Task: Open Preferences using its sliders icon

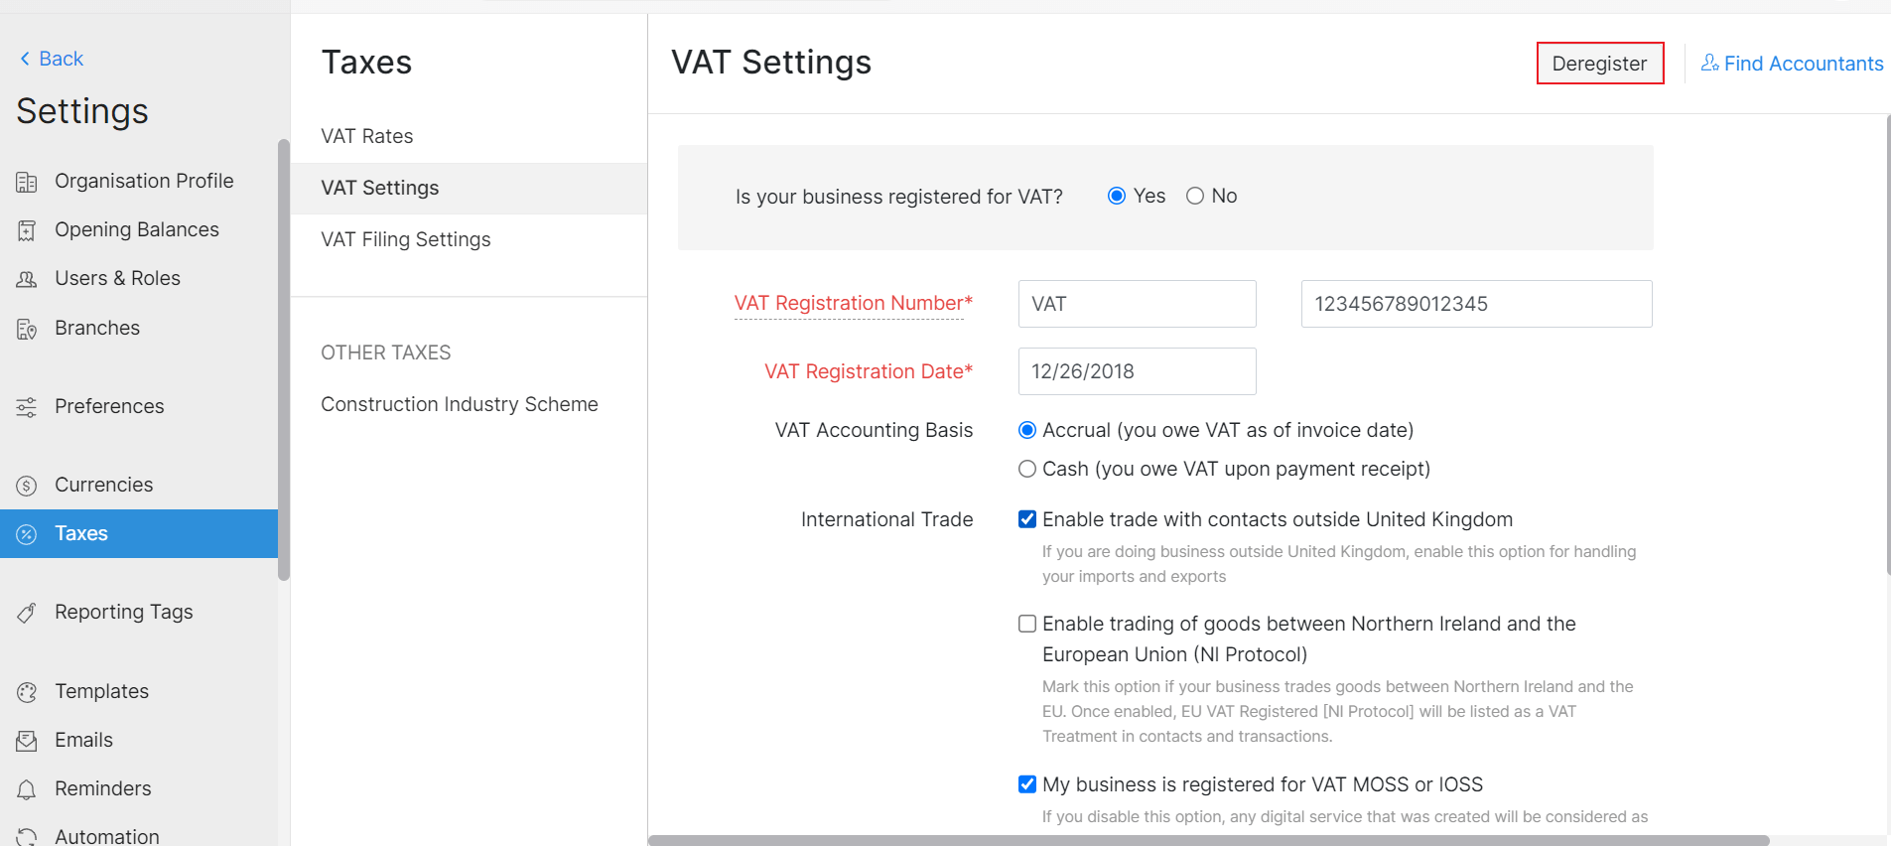Action: (28, 406)
